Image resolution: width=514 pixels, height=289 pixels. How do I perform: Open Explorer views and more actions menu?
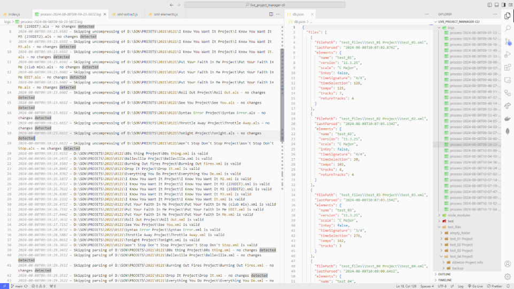495,14
